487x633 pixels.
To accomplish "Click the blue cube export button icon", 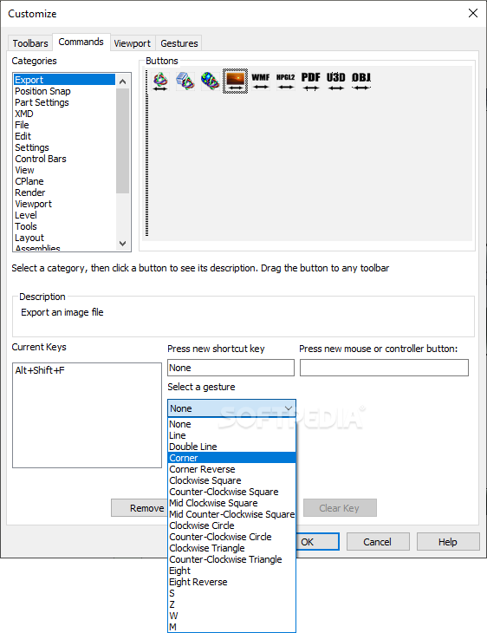I will pyautogui.click(x=185, y=82).
